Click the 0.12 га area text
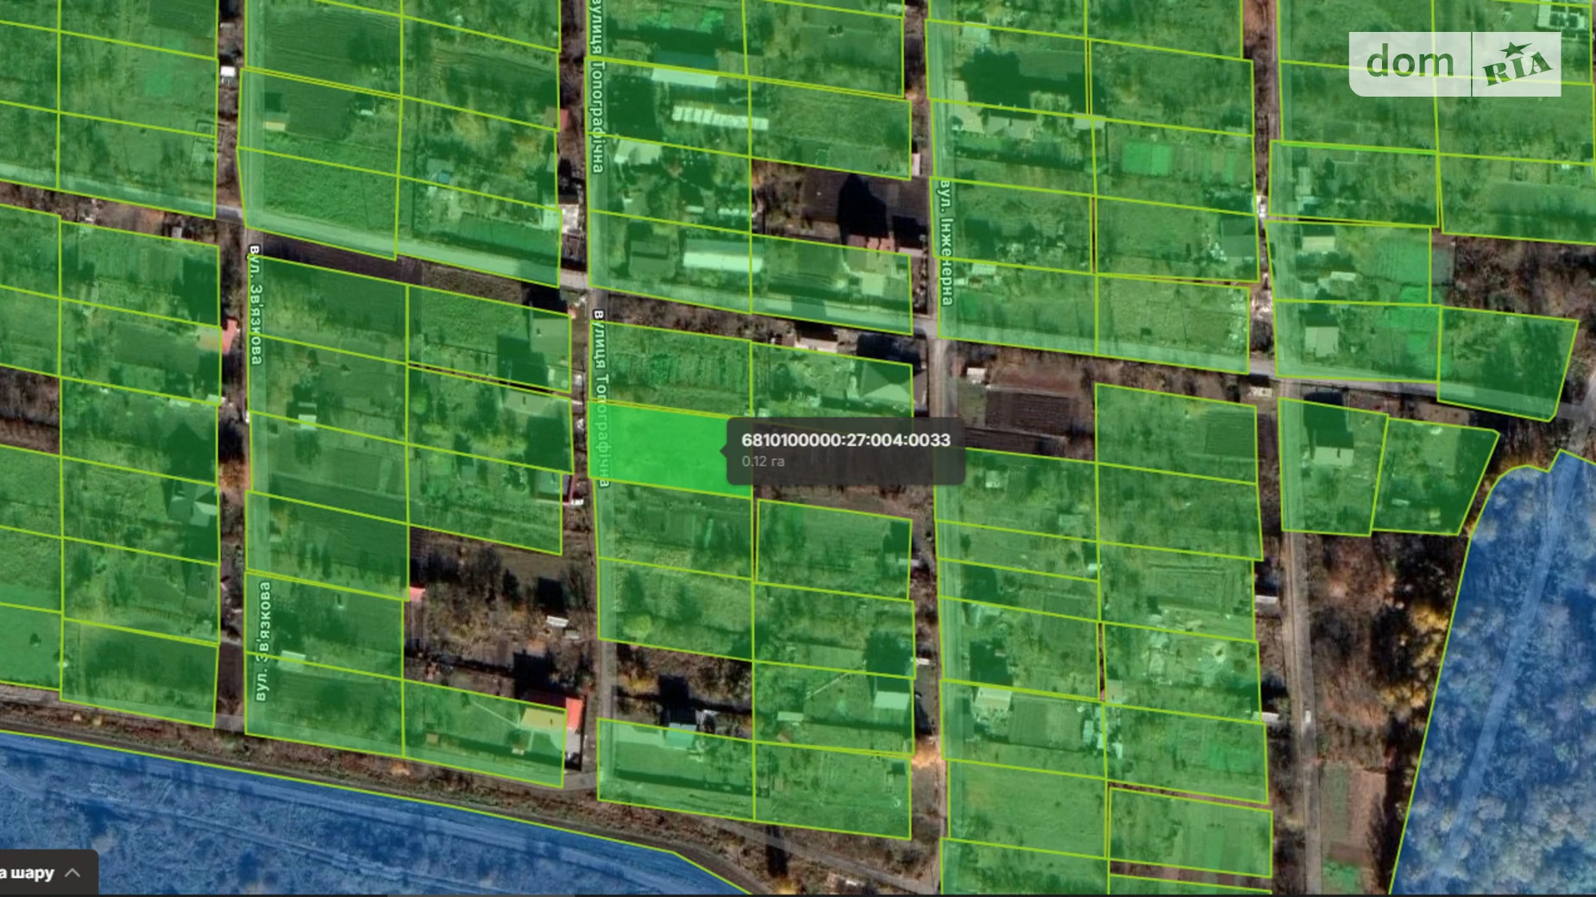 pyautogui.click(x=763, y=461)
